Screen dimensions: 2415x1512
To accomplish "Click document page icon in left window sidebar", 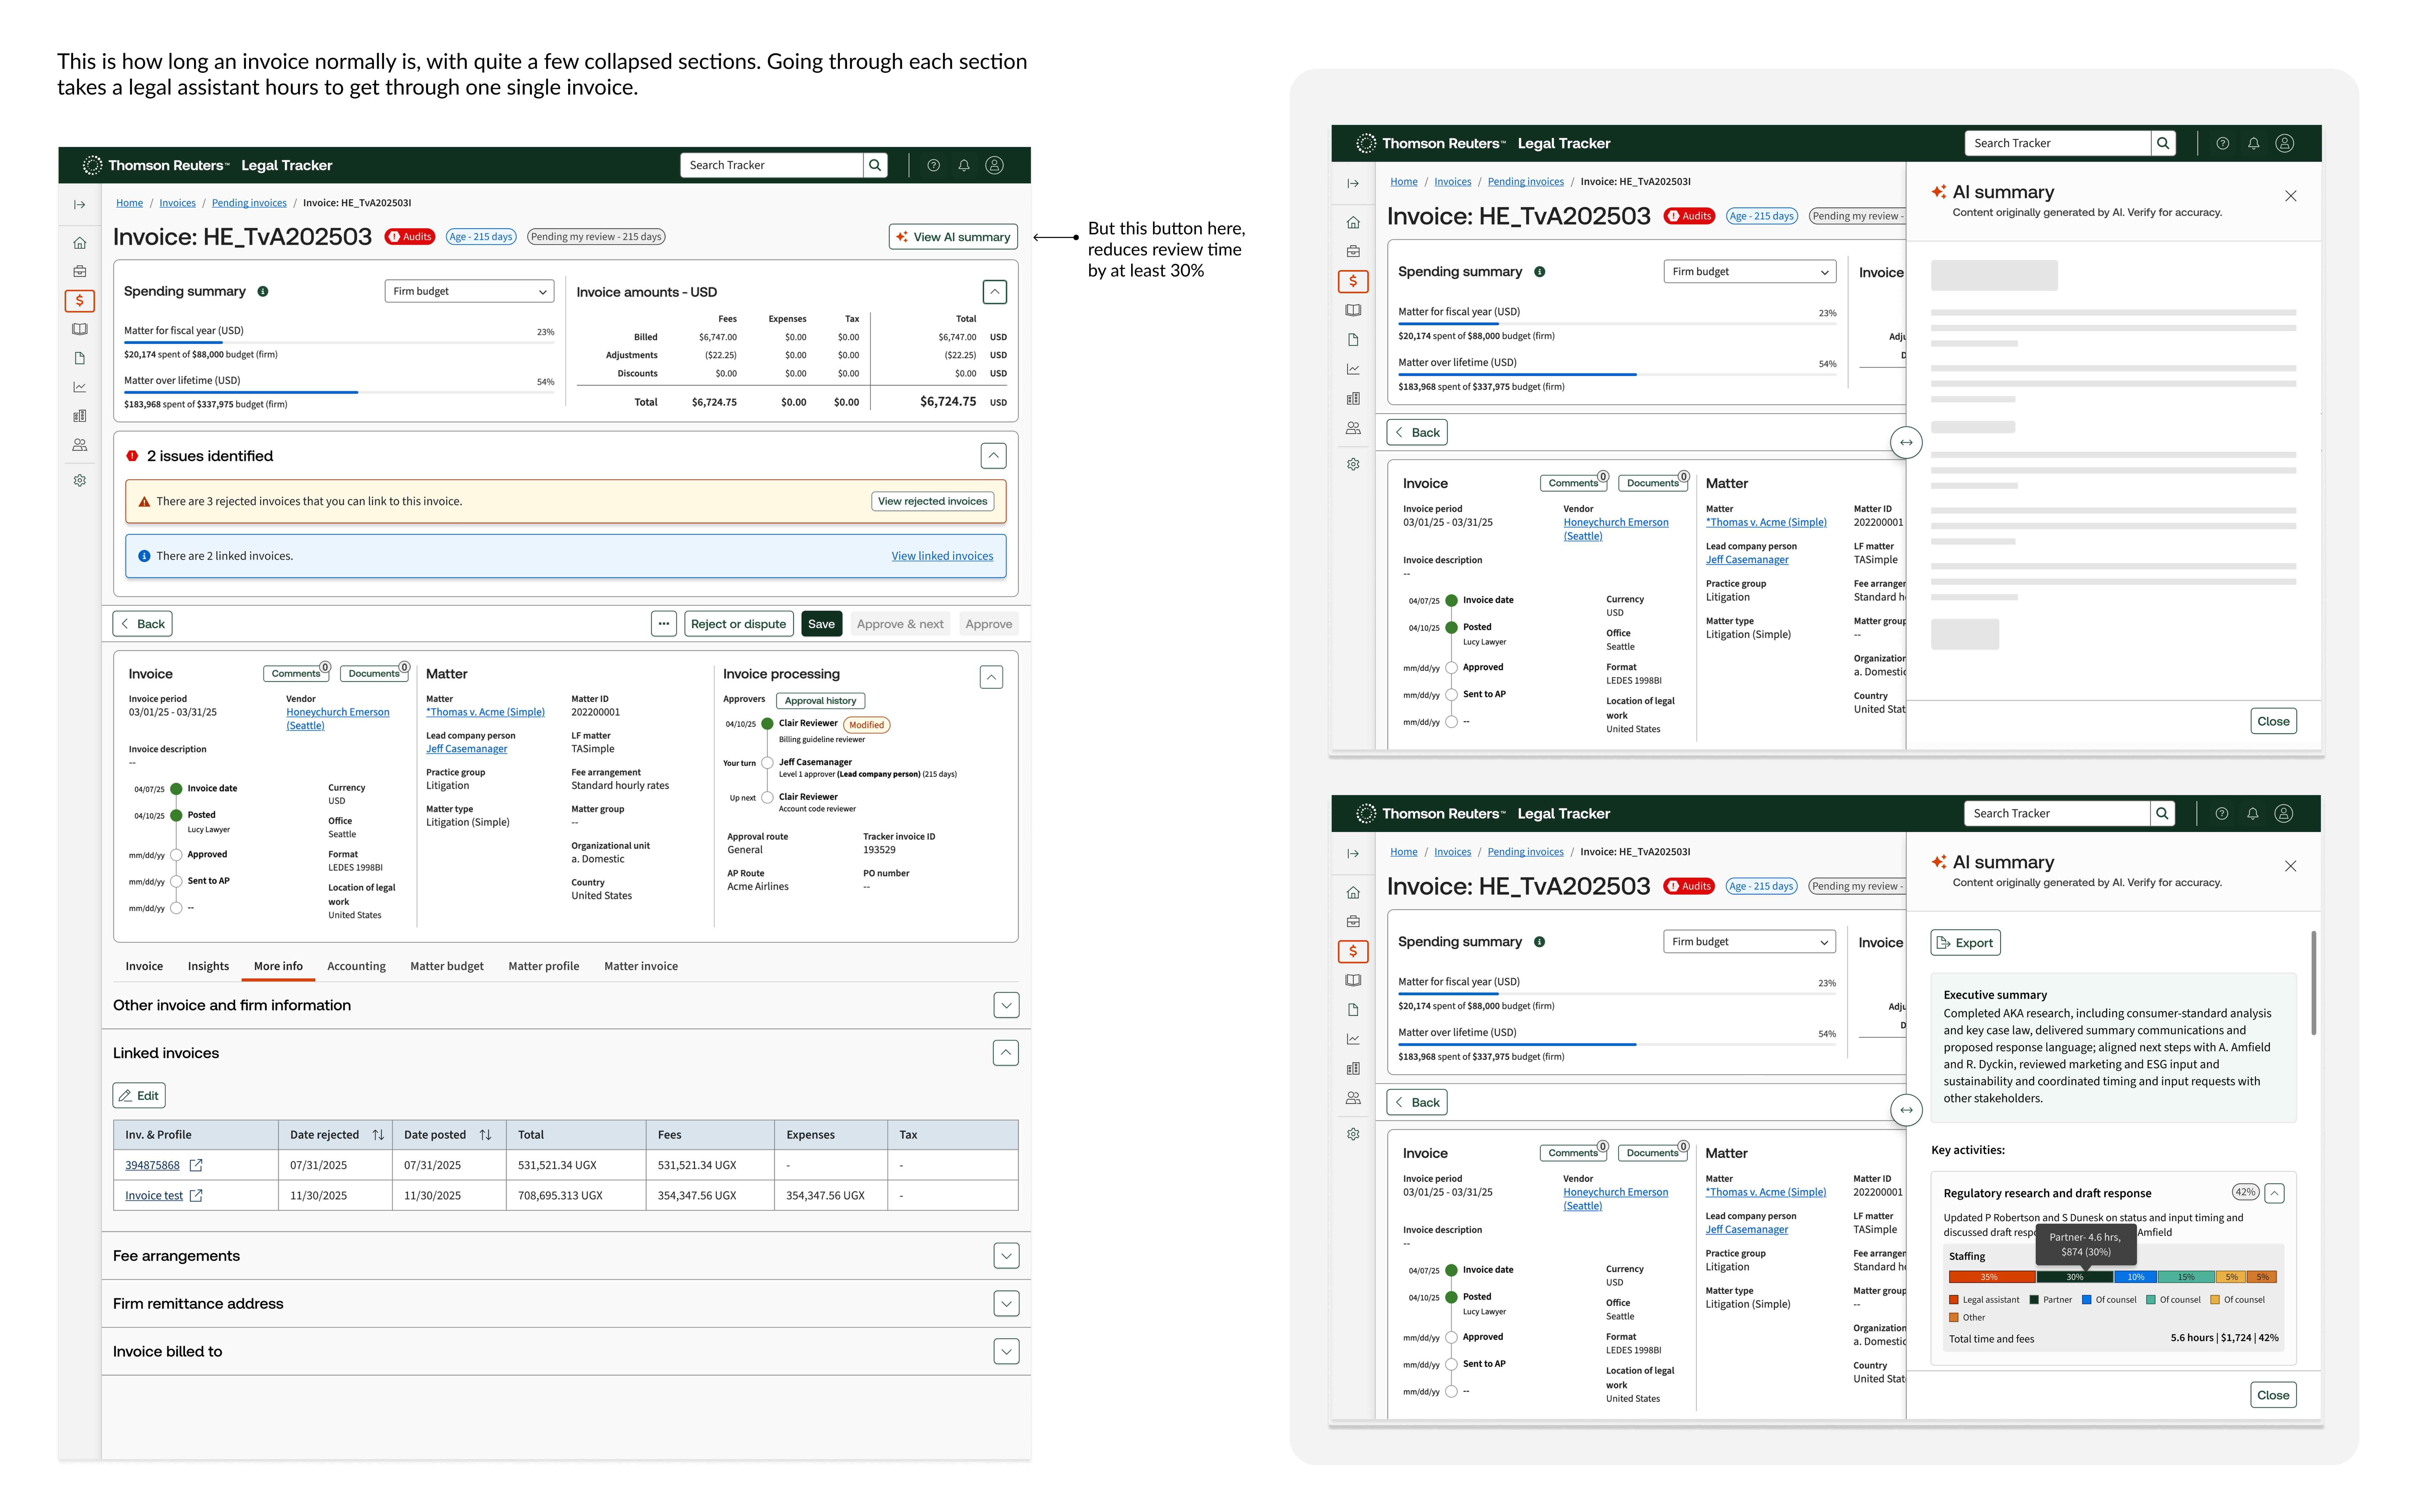I will coord(80,358).
